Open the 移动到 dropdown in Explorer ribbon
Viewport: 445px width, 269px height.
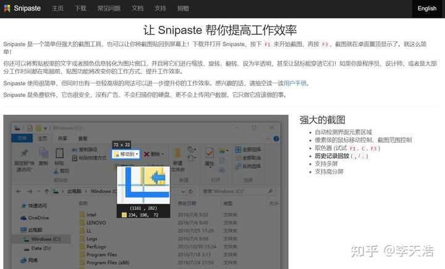[x=125, y=154]
